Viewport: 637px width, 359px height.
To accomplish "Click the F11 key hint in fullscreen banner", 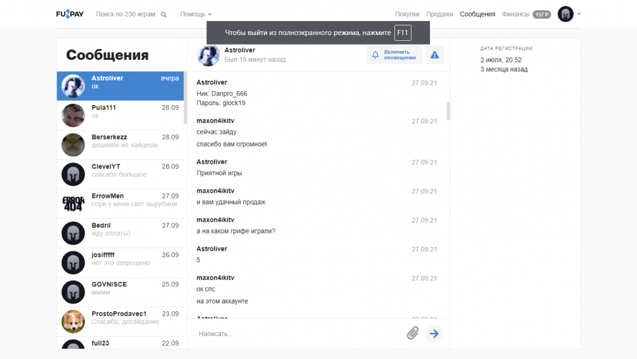I will tap(403, 33).
